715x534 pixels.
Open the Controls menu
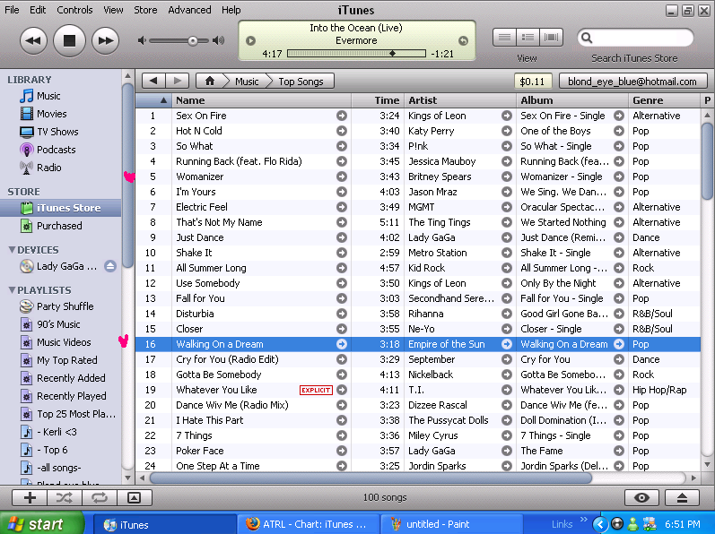point(74,10)
